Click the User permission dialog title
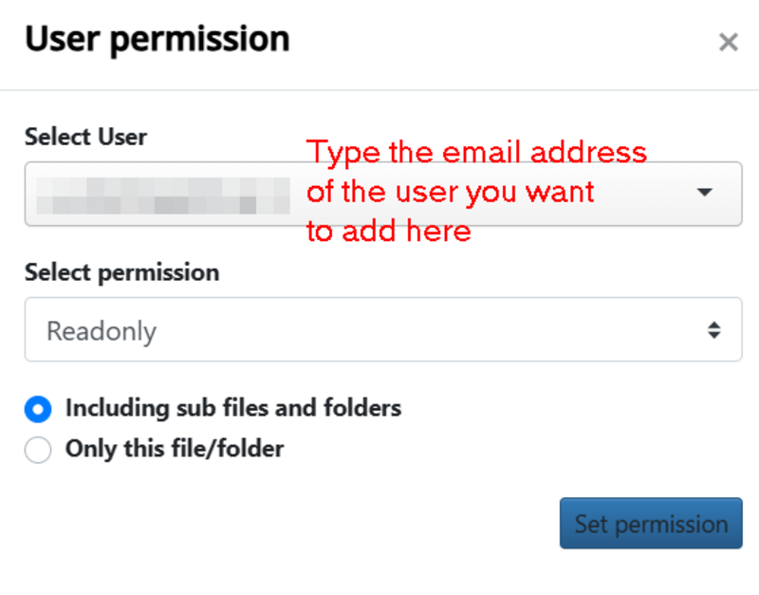The height and width of the screenshot is (595, 759). point(157,40)
